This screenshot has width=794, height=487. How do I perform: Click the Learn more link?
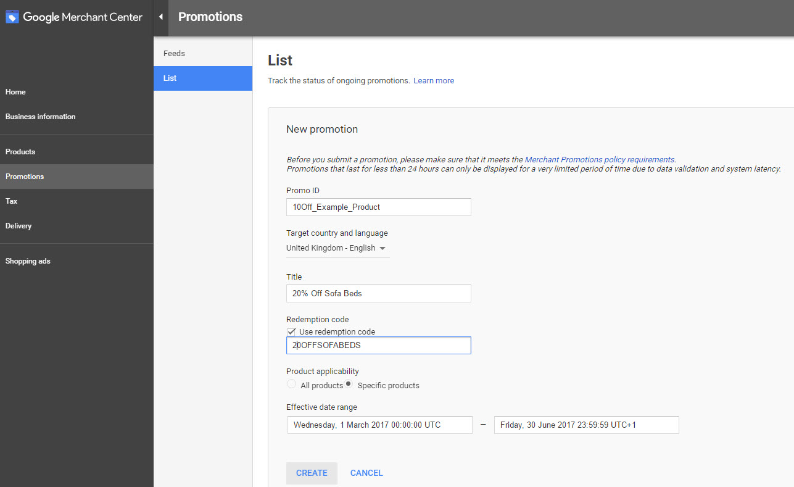tap(434, 80)
